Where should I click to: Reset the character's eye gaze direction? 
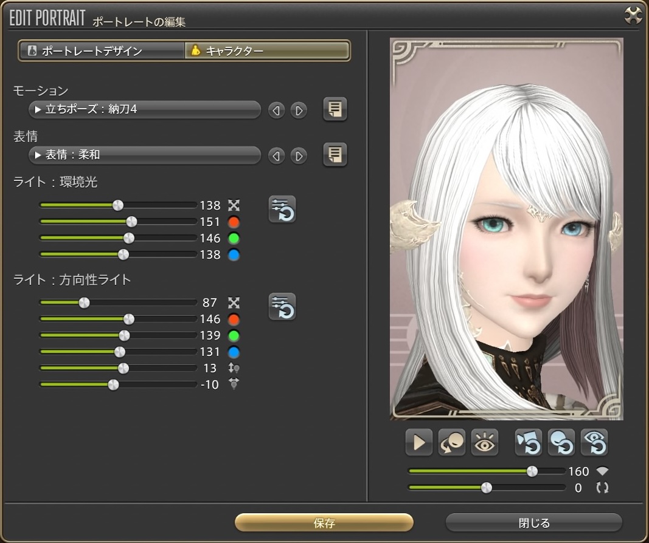tap(594, 443)
